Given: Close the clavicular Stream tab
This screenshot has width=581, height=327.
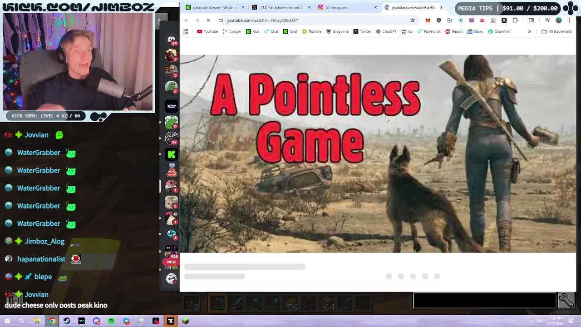Looking at the screenshot, I should (x=243, y=7).
